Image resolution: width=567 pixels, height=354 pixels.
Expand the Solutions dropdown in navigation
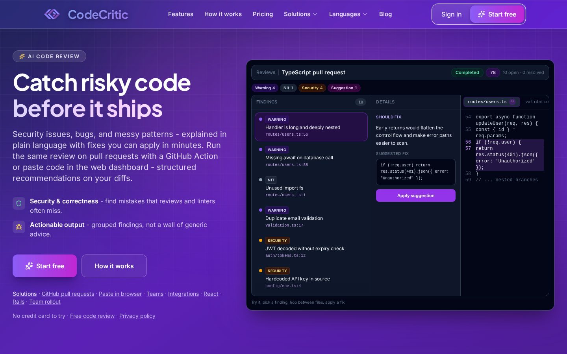tap(300, 14)
